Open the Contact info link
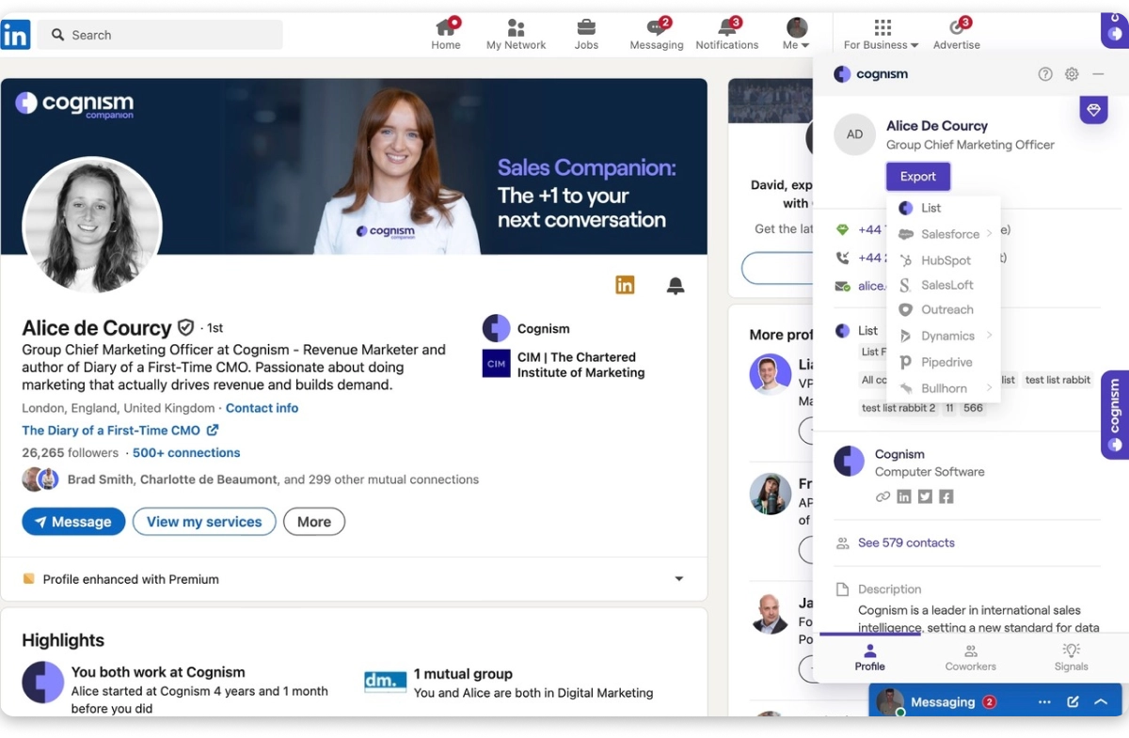 (262, 408)
